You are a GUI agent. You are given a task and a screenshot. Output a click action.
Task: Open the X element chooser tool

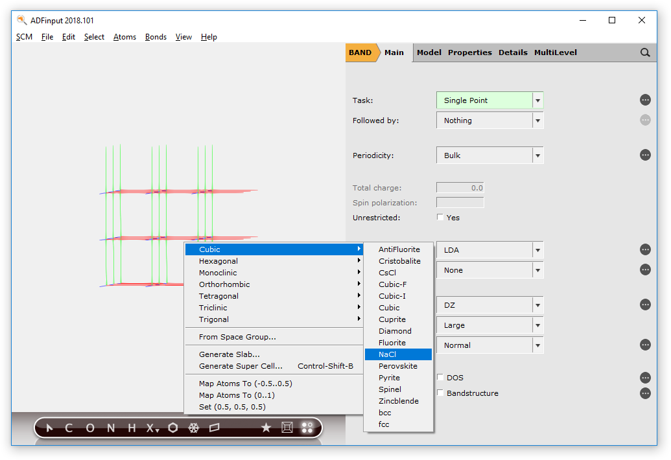tap(152, 428)
